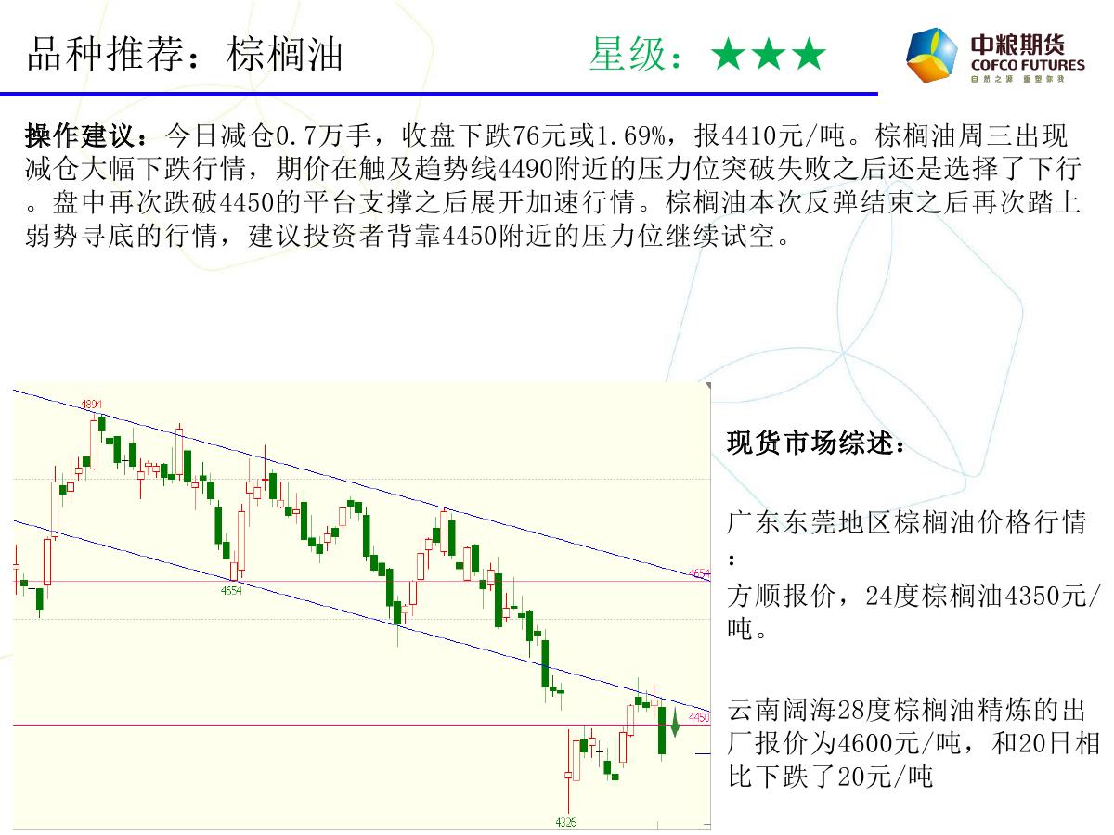
Task: Select the bold 操作建议 heading
Action: [x=84, y=136]
